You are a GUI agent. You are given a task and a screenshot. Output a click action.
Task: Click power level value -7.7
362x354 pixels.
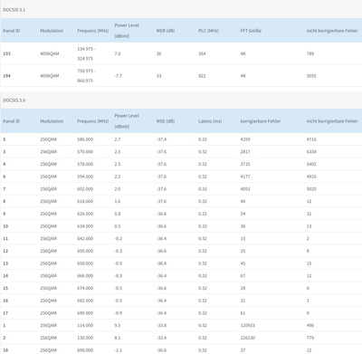click(x=119, y=76)
